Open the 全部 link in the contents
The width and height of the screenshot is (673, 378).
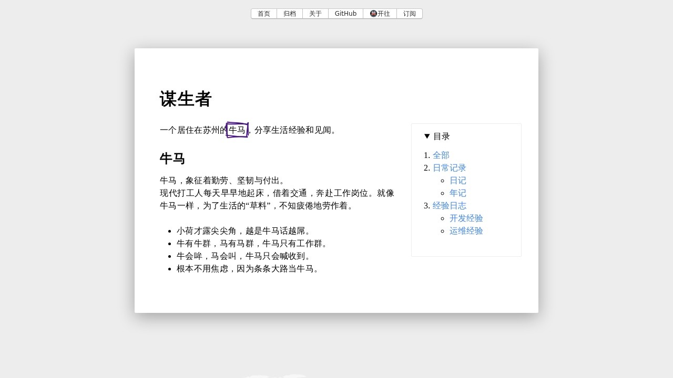[x=441, y=155]
